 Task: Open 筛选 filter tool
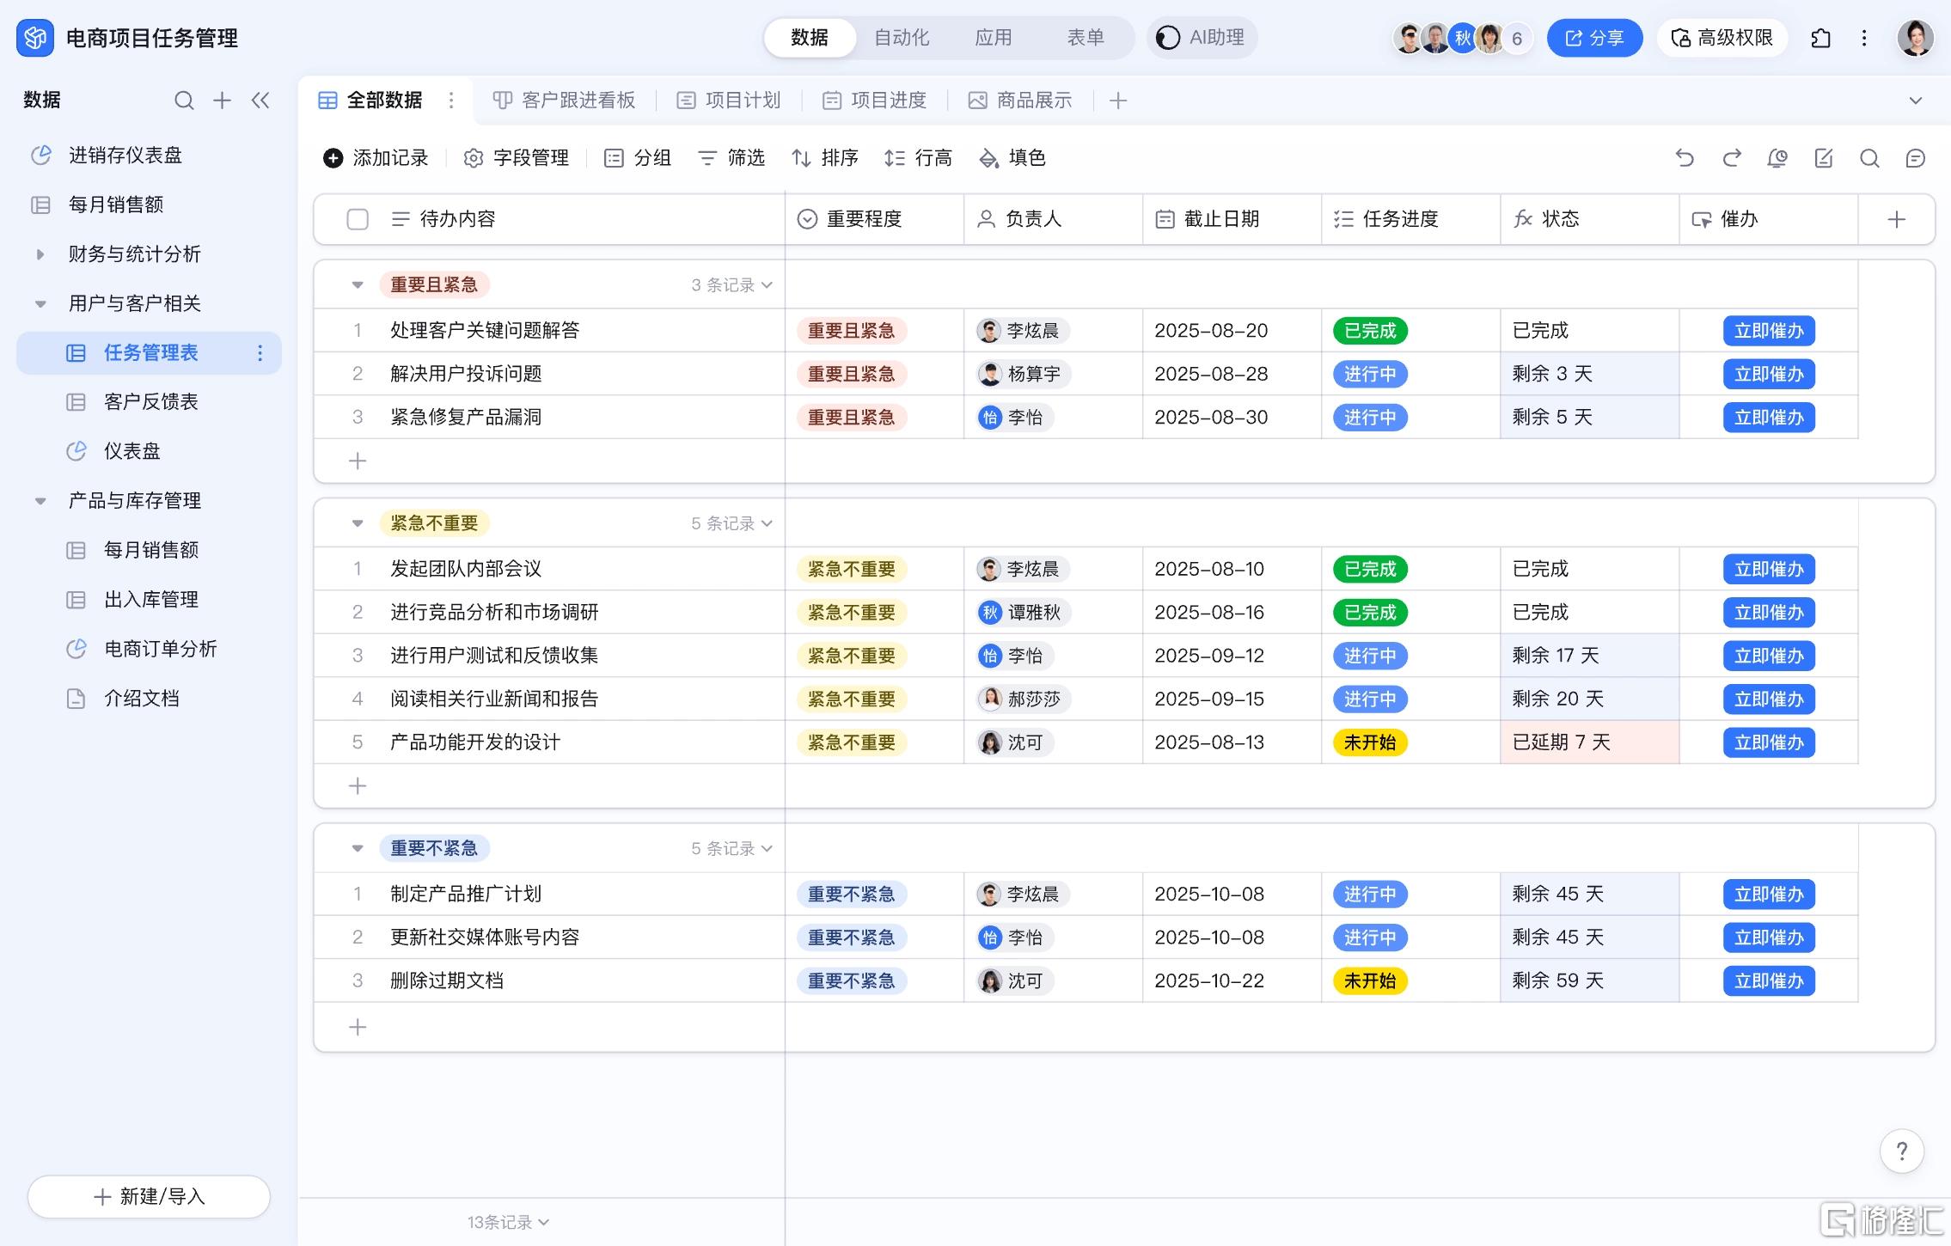731,158
